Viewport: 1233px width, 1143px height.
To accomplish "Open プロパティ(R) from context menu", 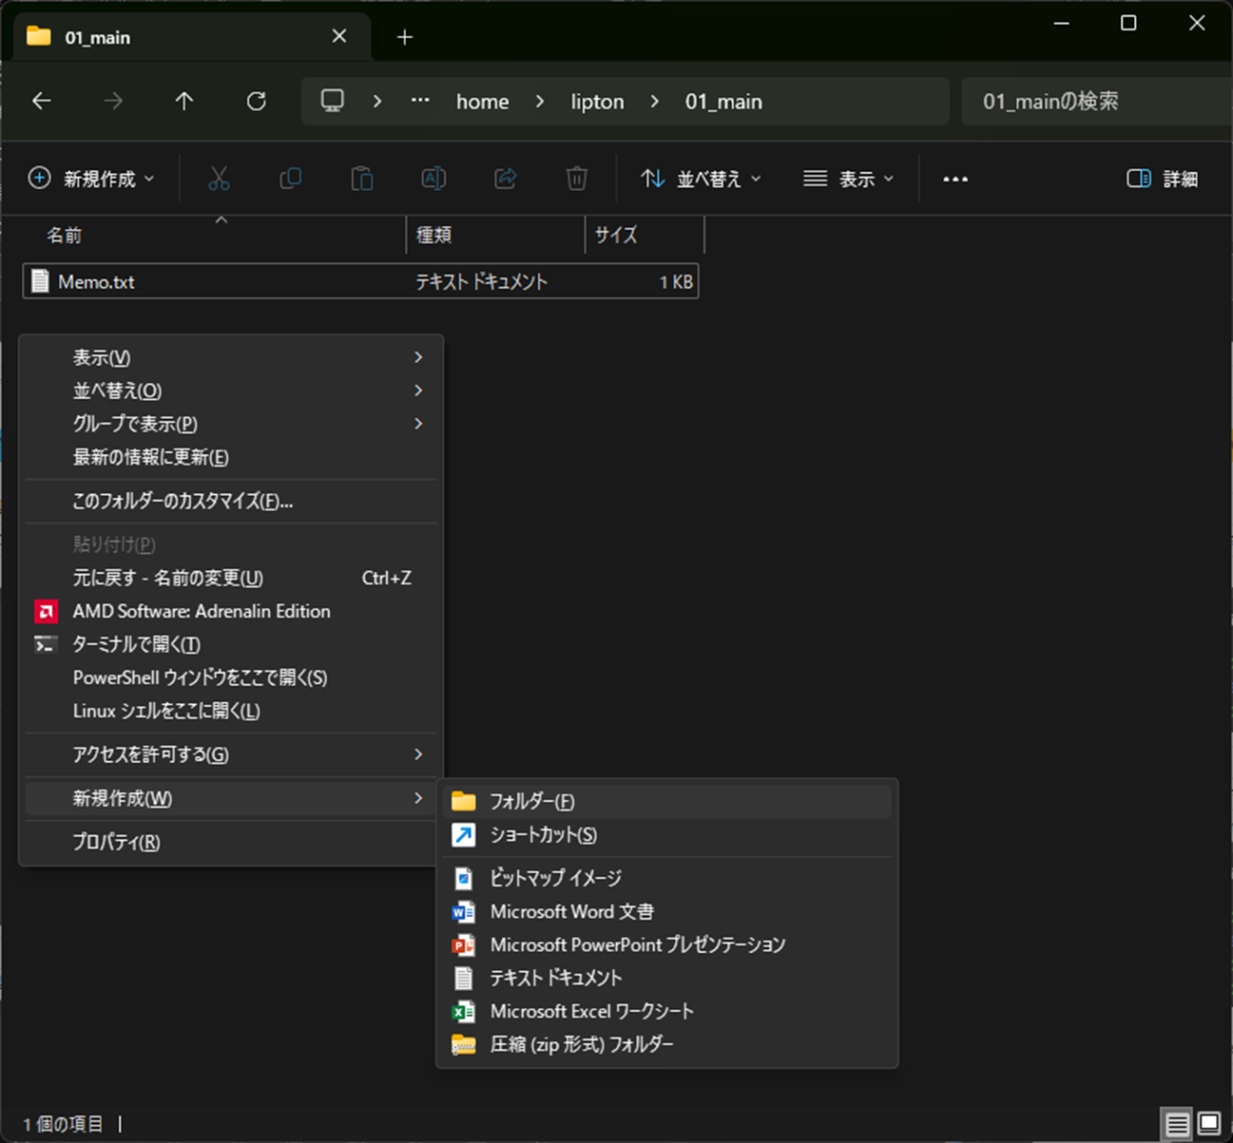I will 231,842.
